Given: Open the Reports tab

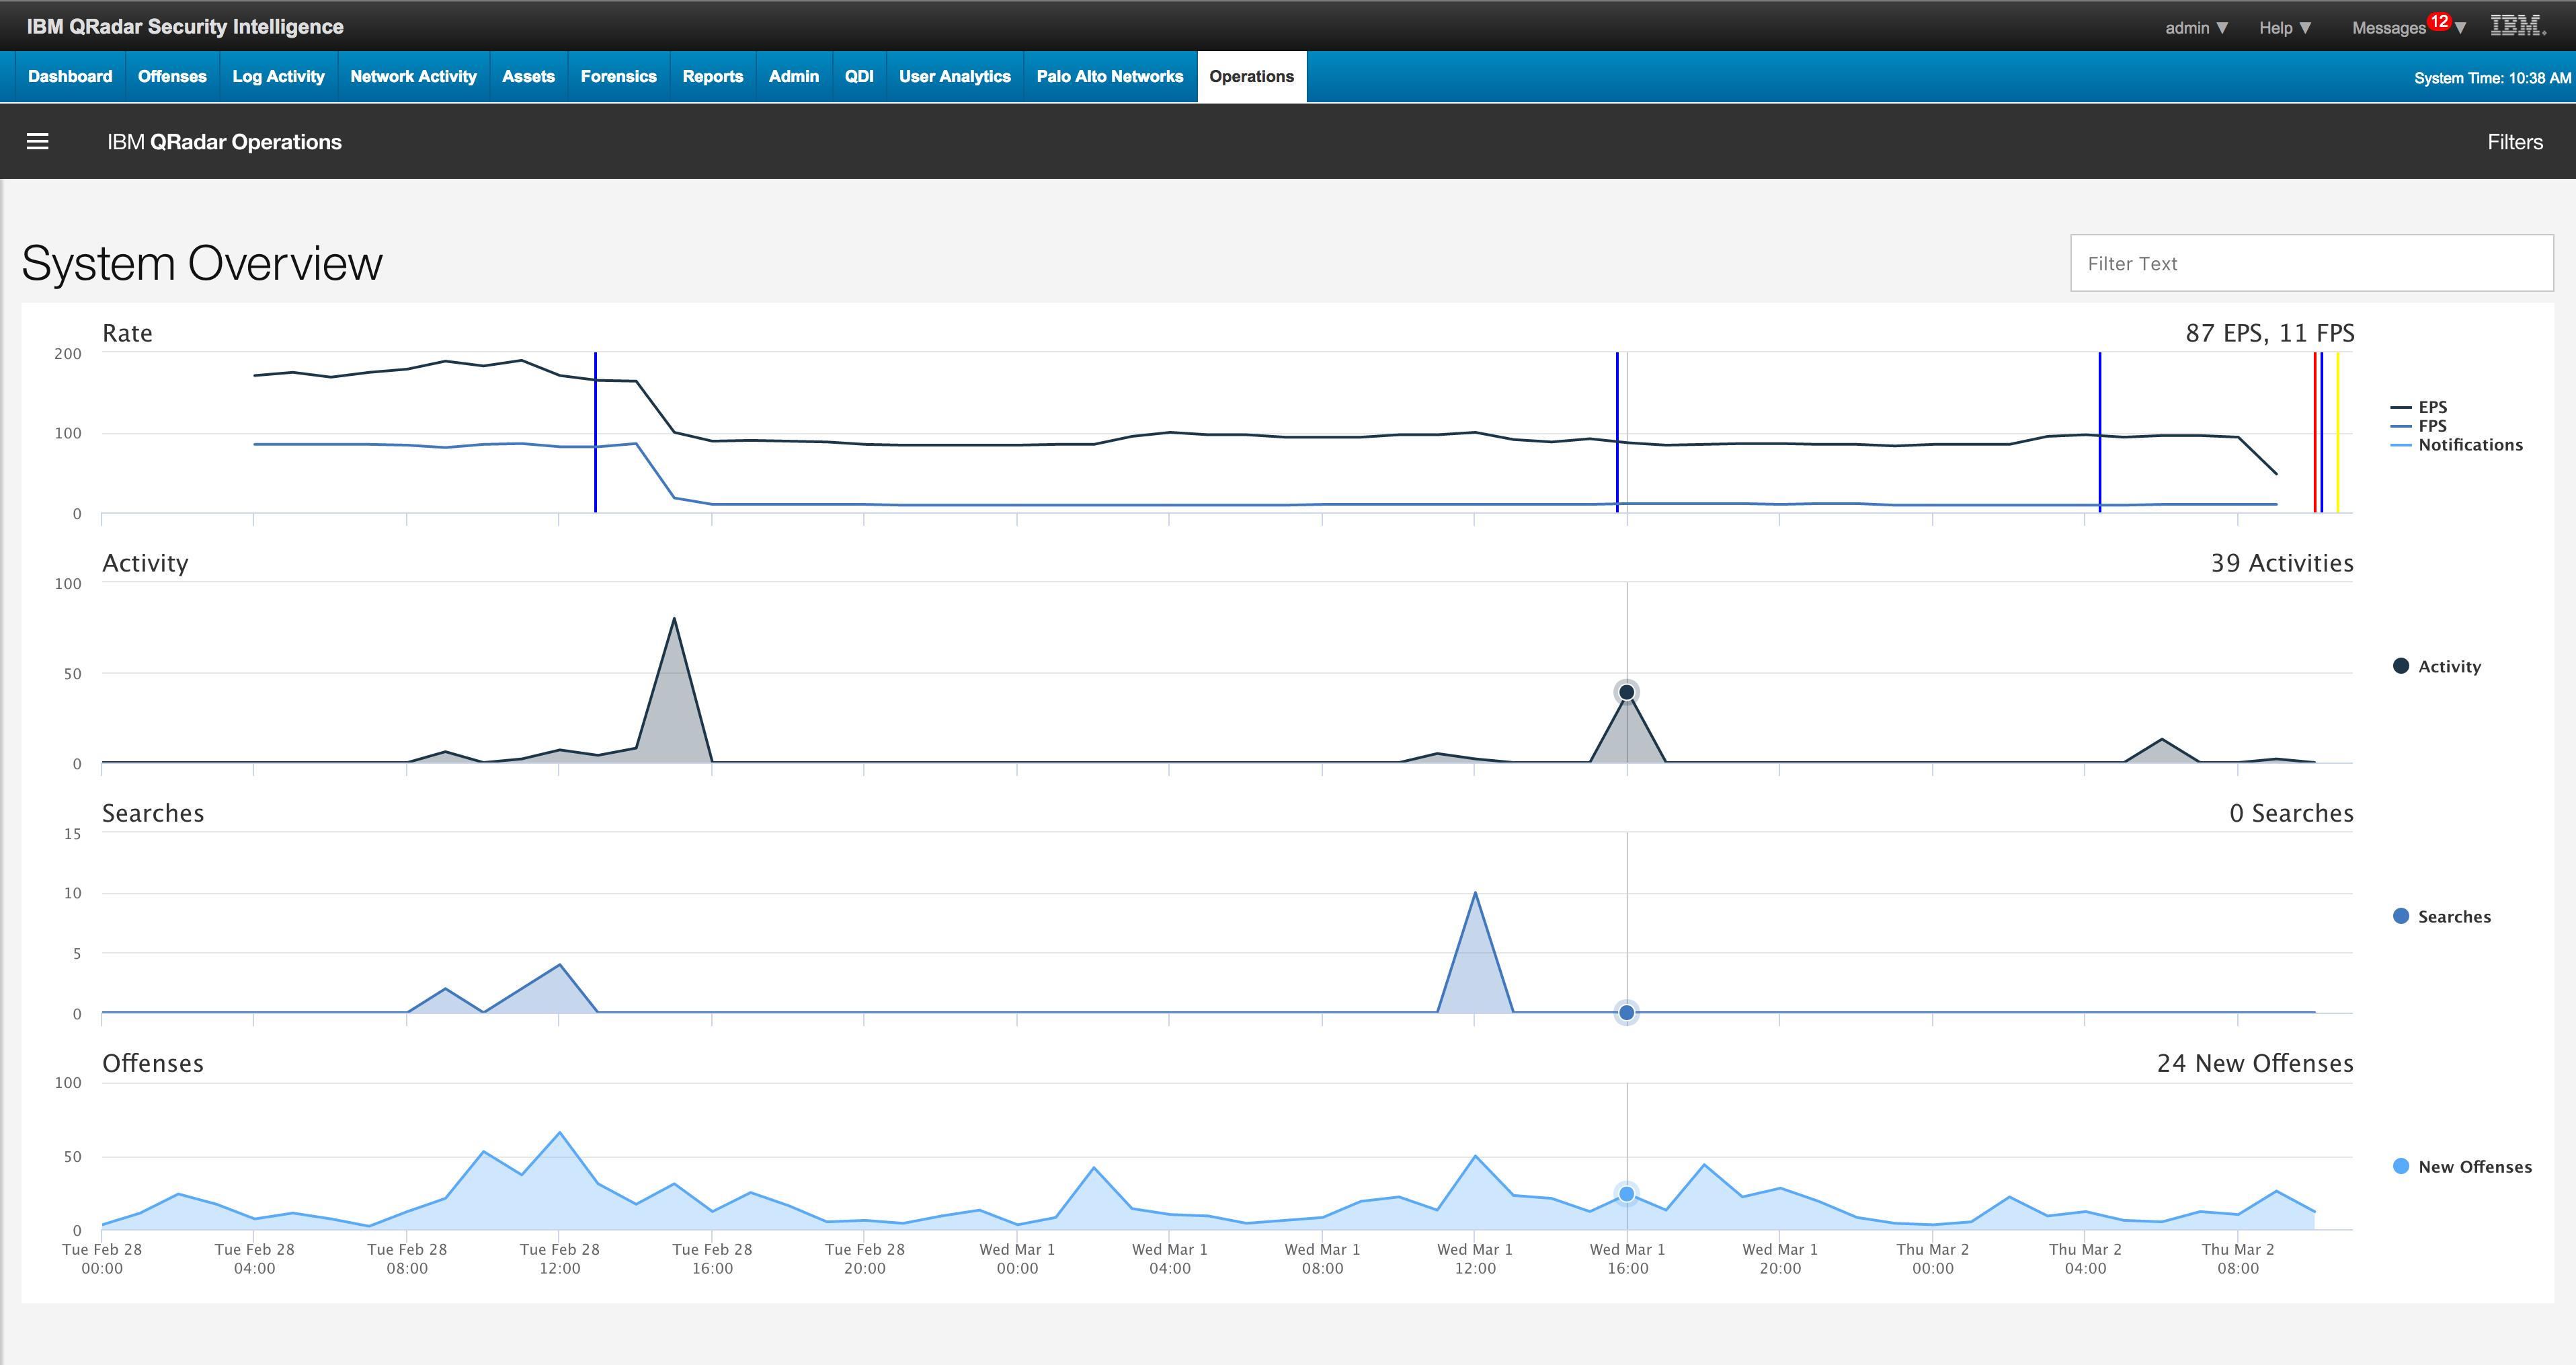Looking at the screenshot, I should tap(712, 76).
